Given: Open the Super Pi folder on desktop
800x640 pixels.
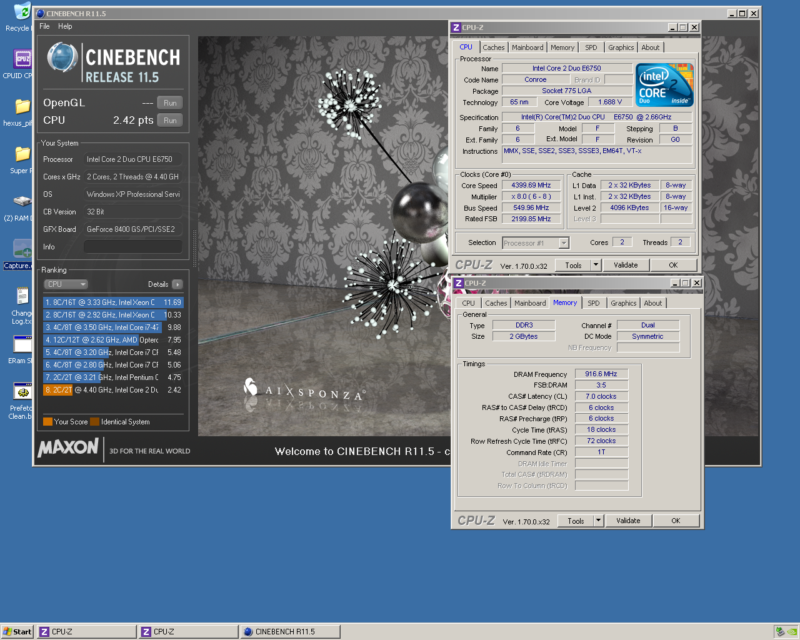Looking at the screenshot, I should point(22,154).
